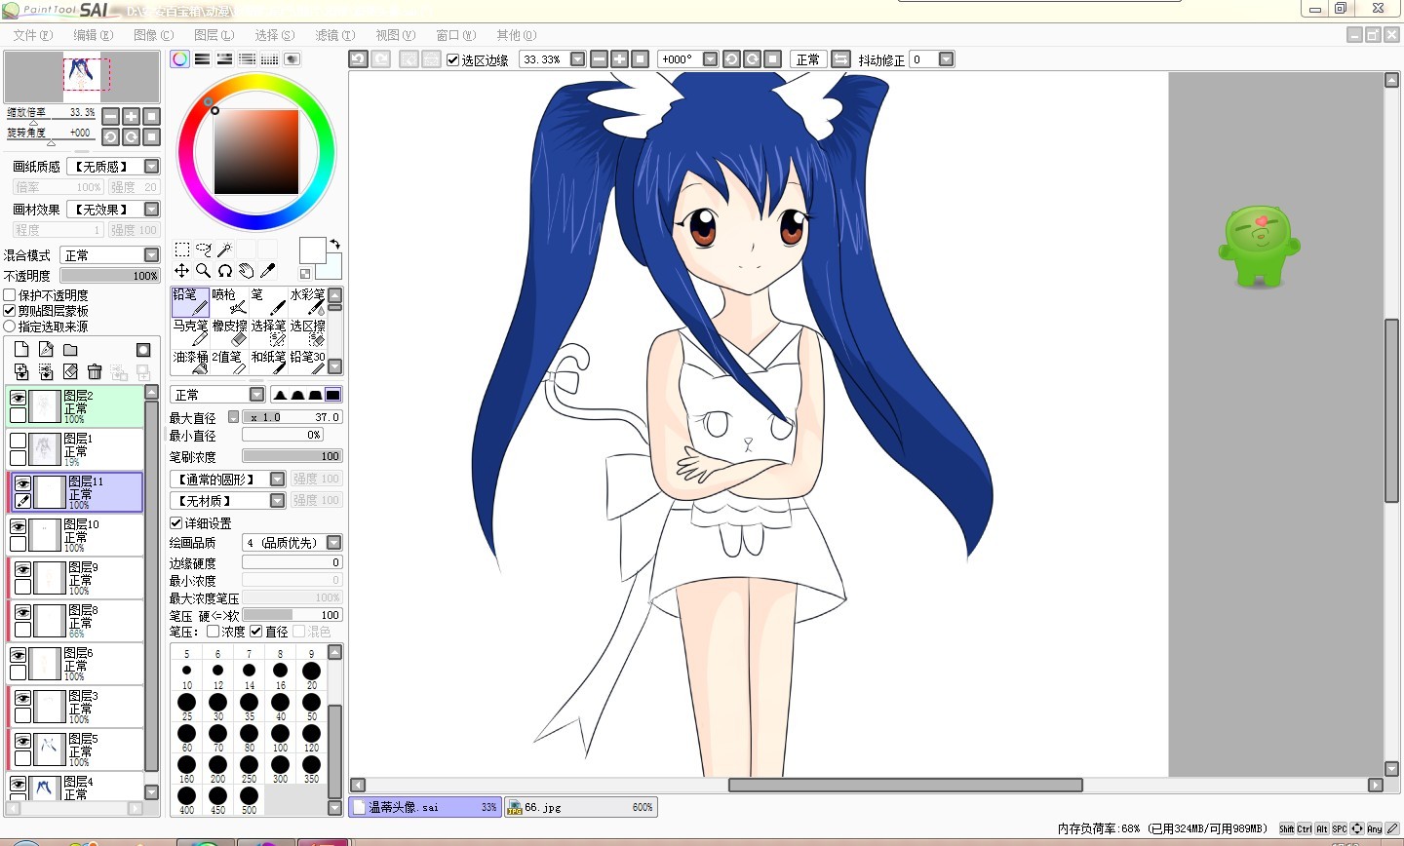The width and height of the screenshot is (1404, 846).
Task: Uncheck the 剪贴图层蒙板 checkbox
Action: [x=10, y=311]
